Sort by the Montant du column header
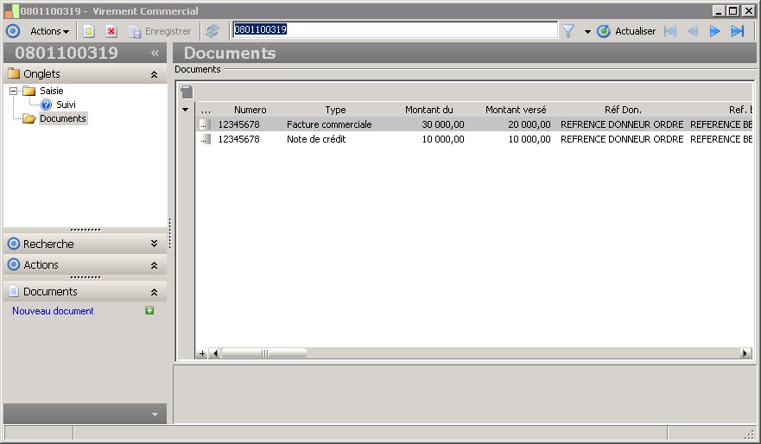 click(x=429, y=110)
